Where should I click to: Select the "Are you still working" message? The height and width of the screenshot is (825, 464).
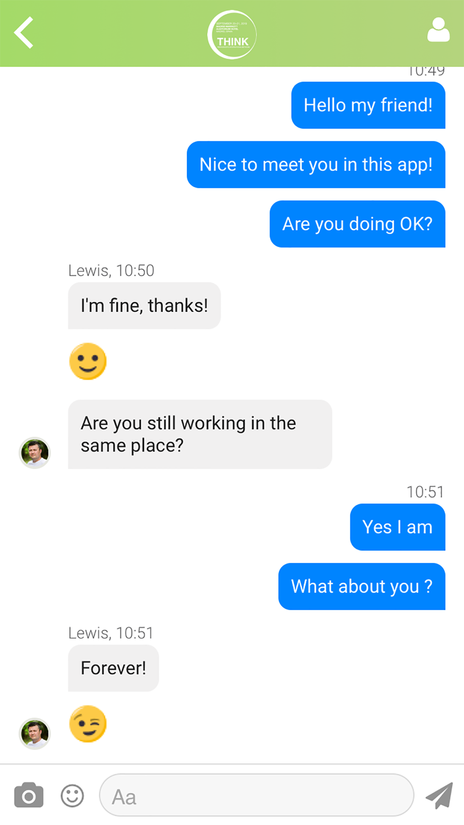200,434
